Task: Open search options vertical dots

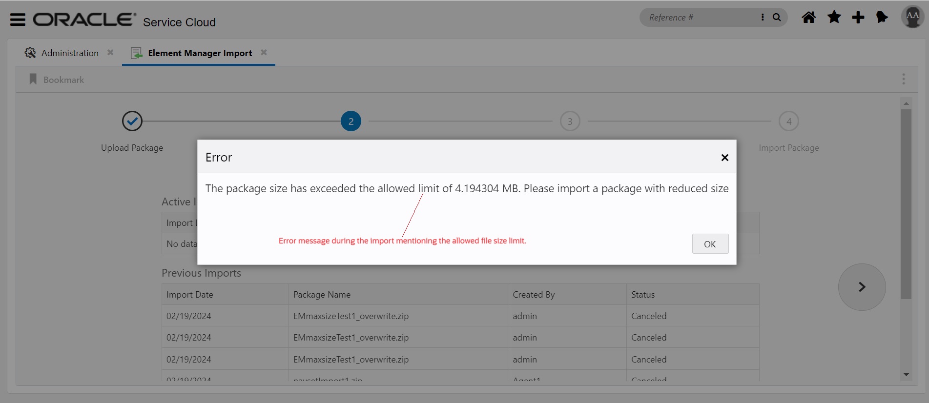Action: (x=763, y=18)
